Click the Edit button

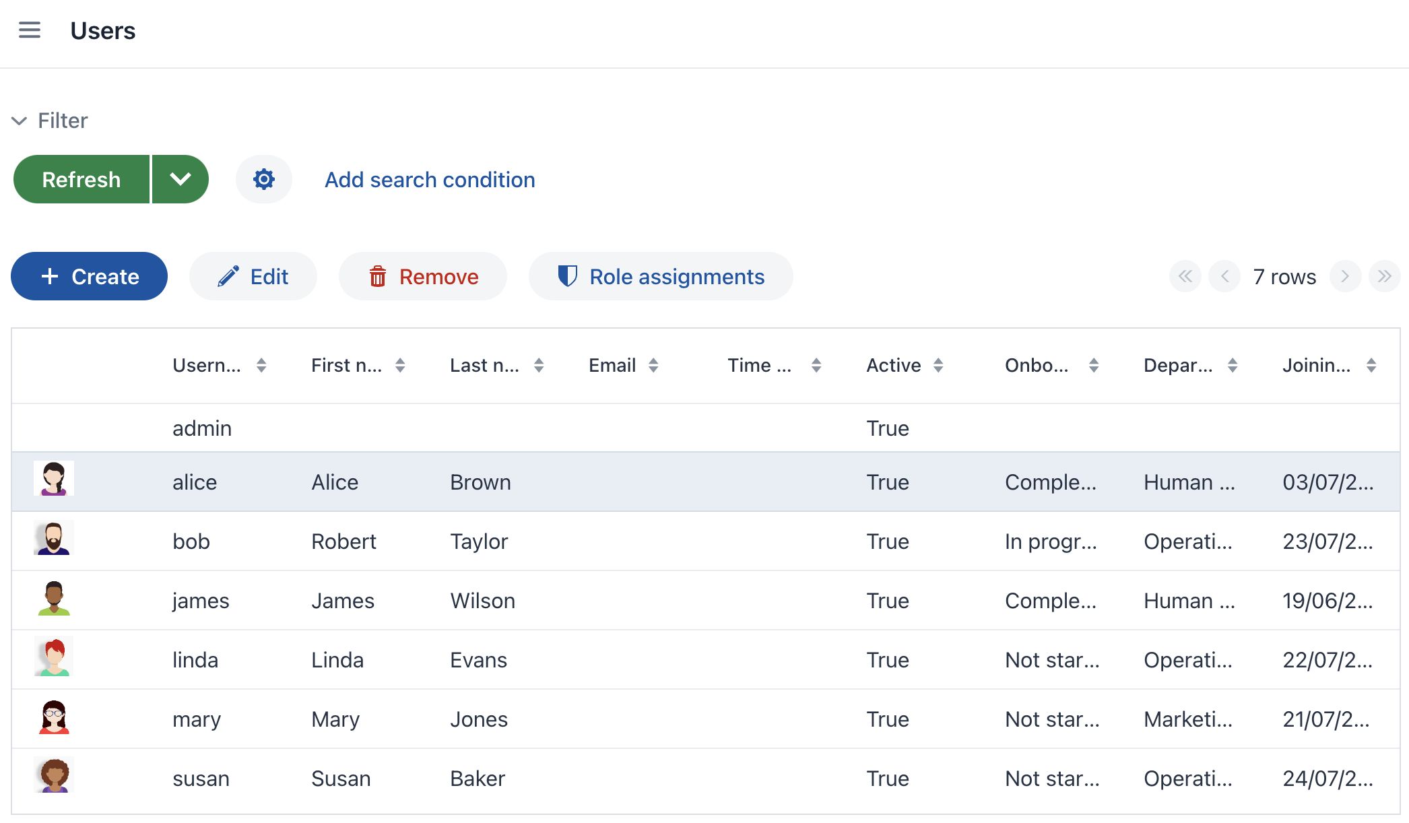click(x=253, y=276)
